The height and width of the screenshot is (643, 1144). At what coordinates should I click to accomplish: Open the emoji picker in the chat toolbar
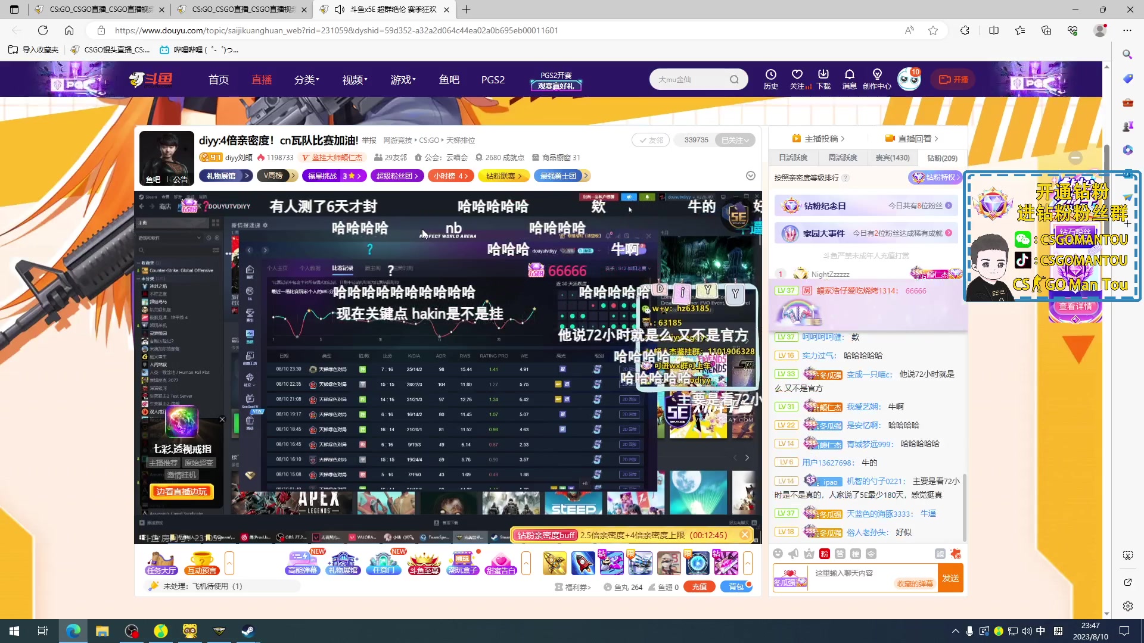click(x=778, y=554)
